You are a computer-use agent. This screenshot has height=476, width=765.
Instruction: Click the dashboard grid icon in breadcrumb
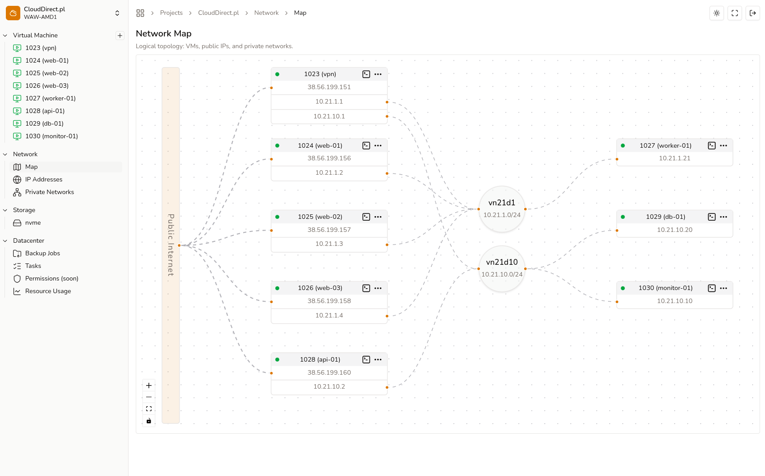pyautogui.click(x=140, y=13)
